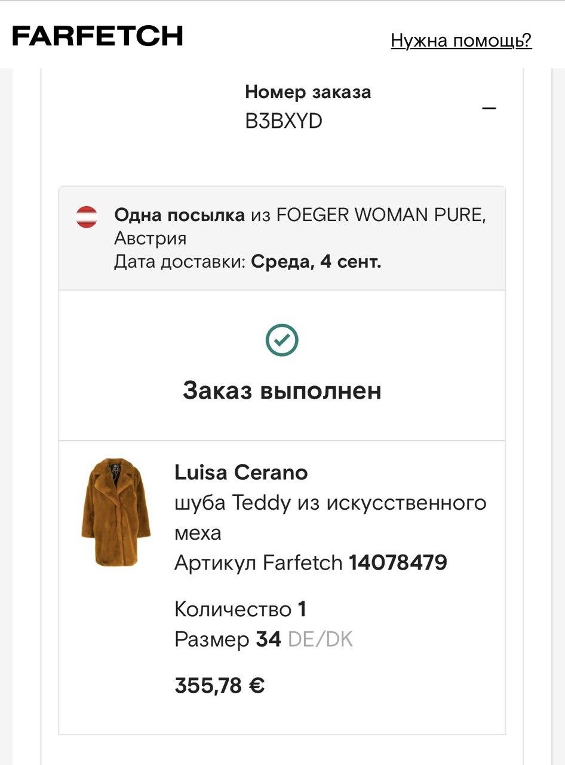This screenshot has width=565, height=765.
Task: Click the Заказ выполнен status heading
Action: coord(282,391)
